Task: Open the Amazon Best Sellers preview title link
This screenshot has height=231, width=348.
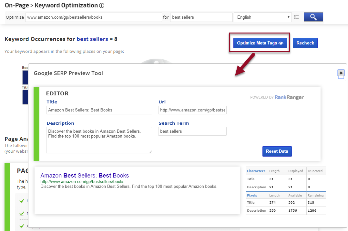Action: 85,176
